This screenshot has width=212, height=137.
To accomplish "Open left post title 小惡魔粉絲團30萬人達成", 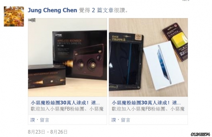I will click(65, 103).
